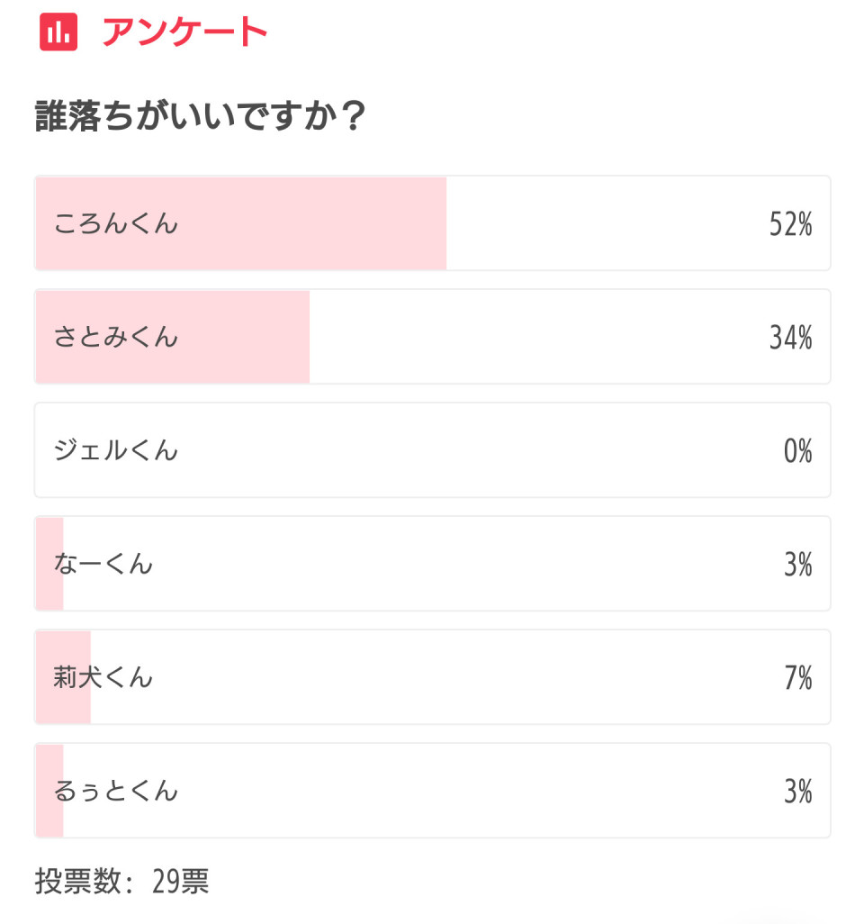Select the ころんくん poll option
The width and height of the screenshot is (864, 924).
coord(432,223)
